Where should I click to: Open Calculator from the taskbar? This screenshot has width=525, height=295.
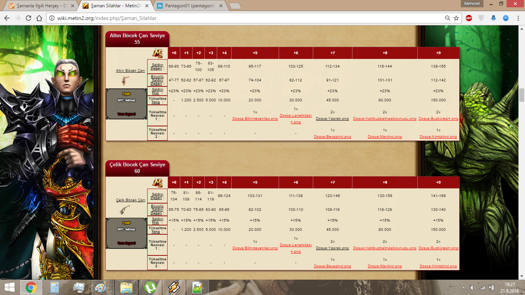55,287
